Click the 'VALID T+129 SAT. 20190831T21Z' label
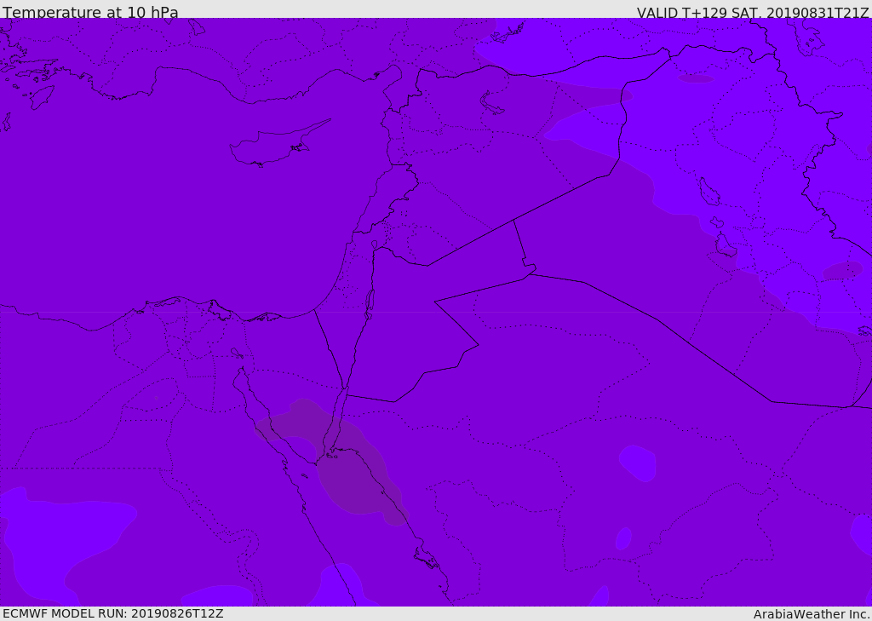 point(753,12)
